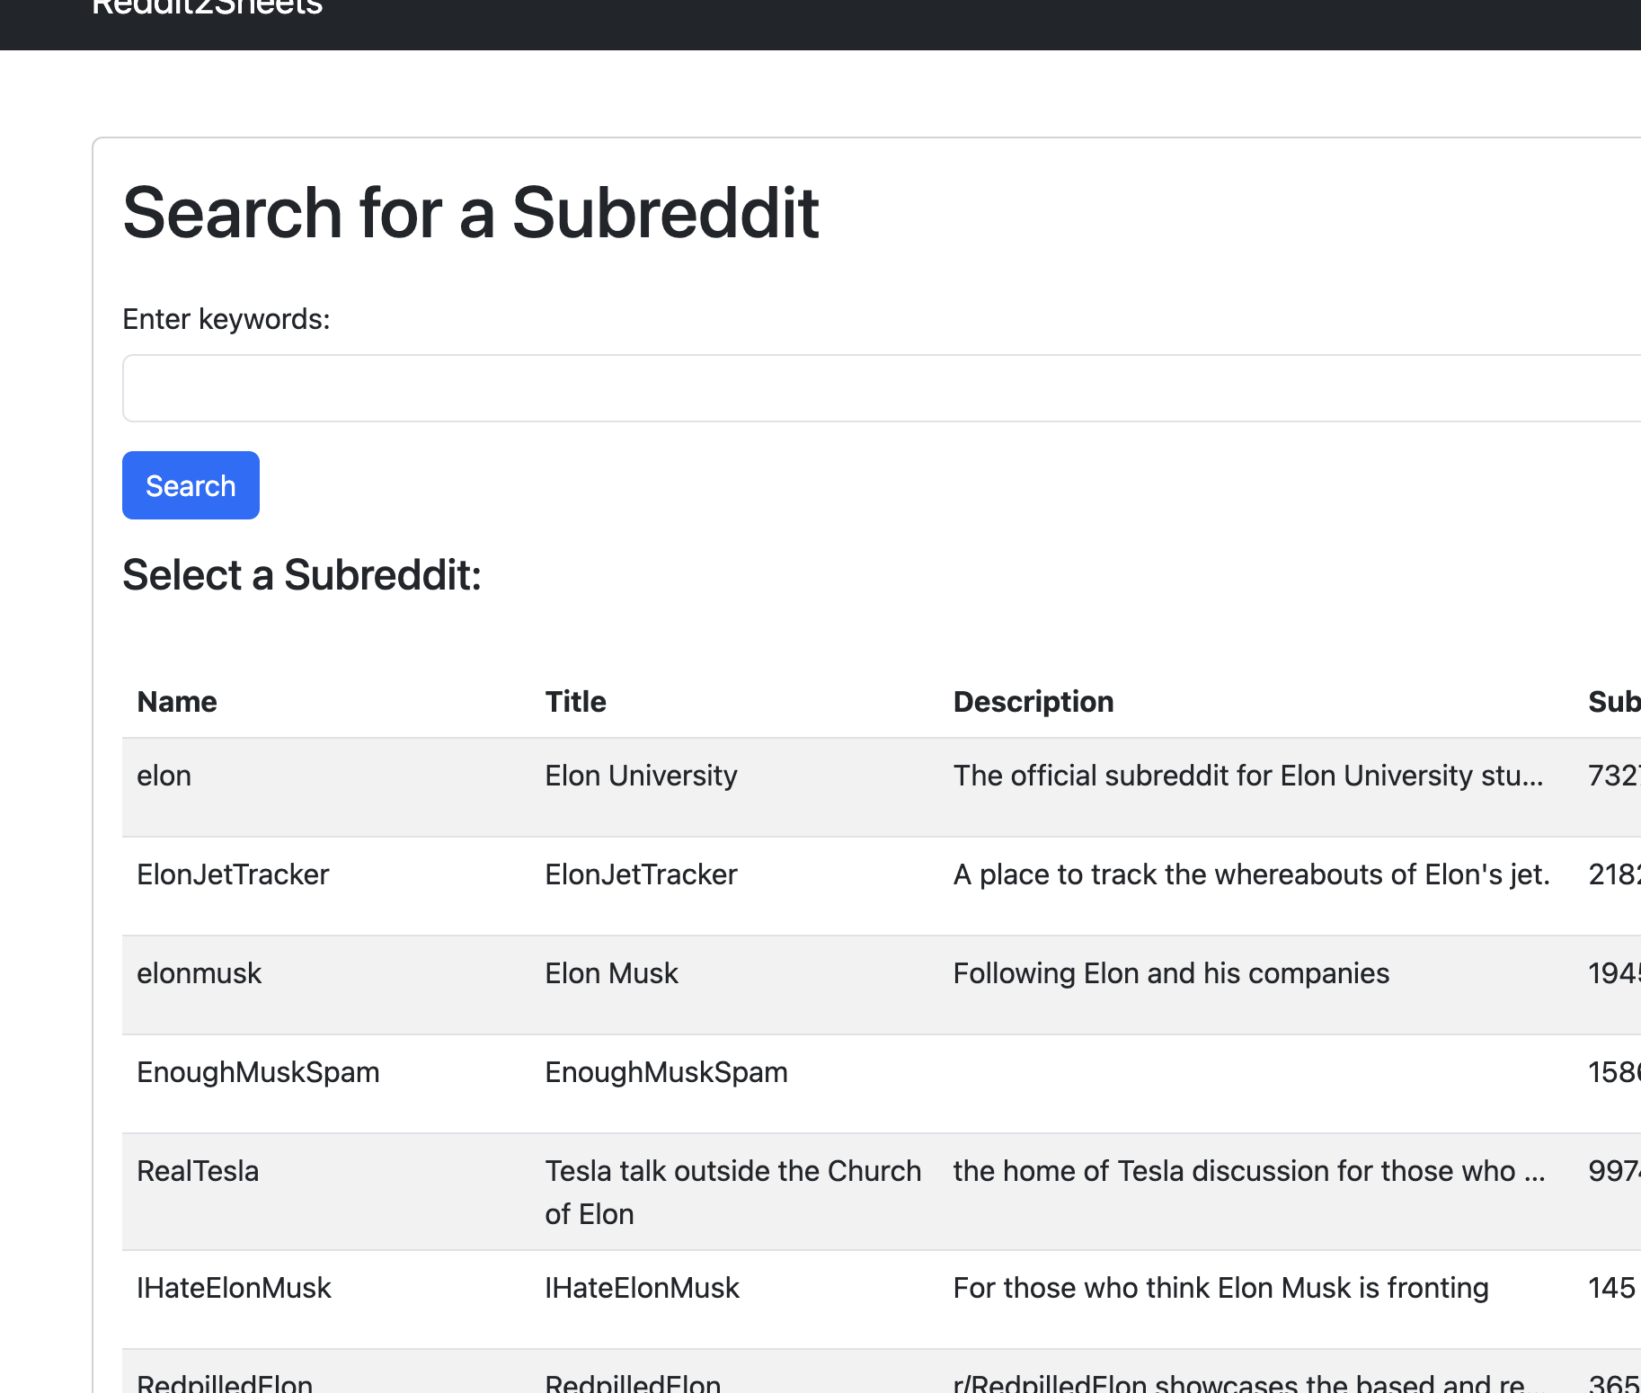Click the 'Elon Musk' title cell

pos(611,973)
